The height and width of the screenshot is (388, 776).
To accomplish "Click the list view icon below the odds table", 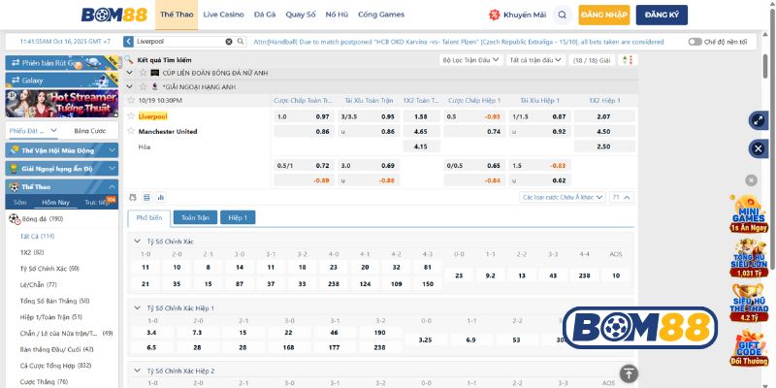I will [x=146, y=197].
